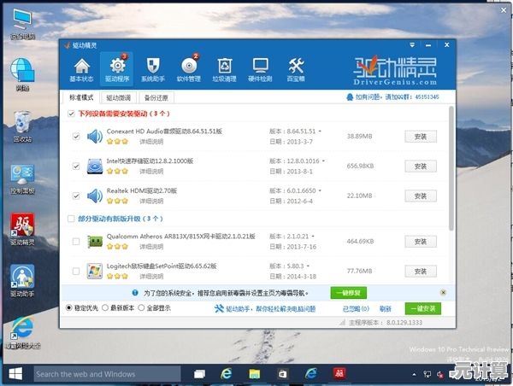Open 软件管理 disc icon
Screen dimensions: 513x386
pyautogui.click(x=188, y=68)
